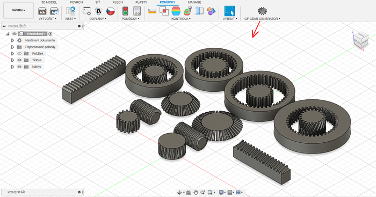This screenshot has height=197, width=376.
Task: Click the Interference check icon
Action: click(x=164, y=11)
